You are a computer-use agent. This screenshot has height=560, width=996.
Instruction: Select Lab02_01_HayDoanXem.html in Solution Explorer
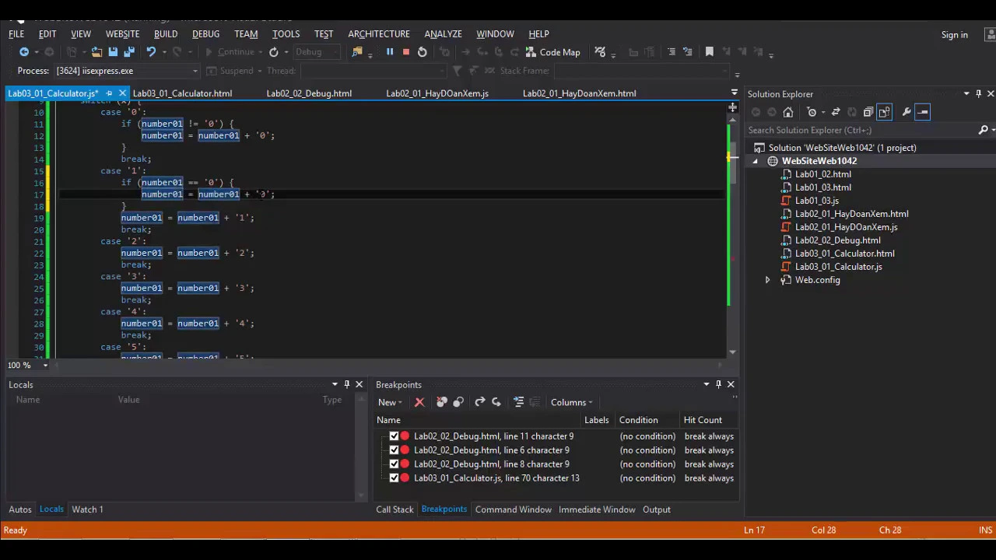[851, 214]
